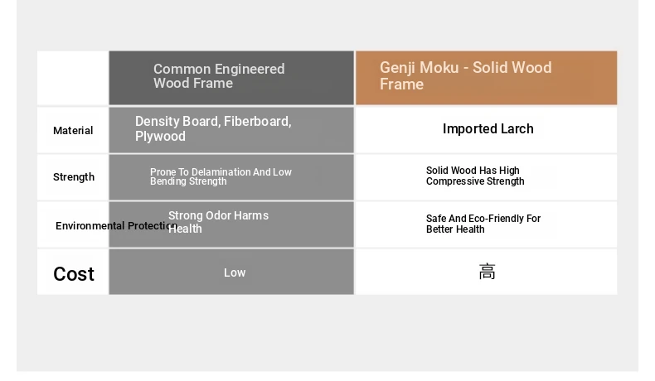Select the Cost row label
The height and width of the screenshot is (381, 655).
(74, 274)
